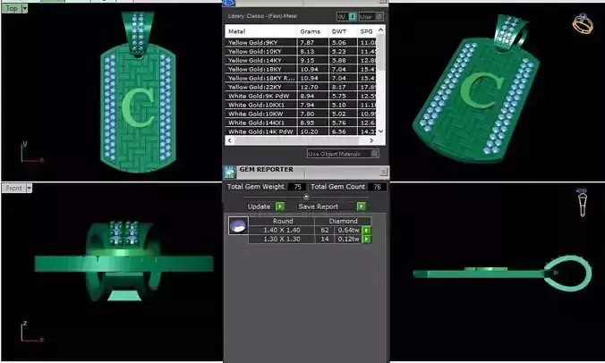Click the pendant bail in perspective viewport

tap(510, 33)
